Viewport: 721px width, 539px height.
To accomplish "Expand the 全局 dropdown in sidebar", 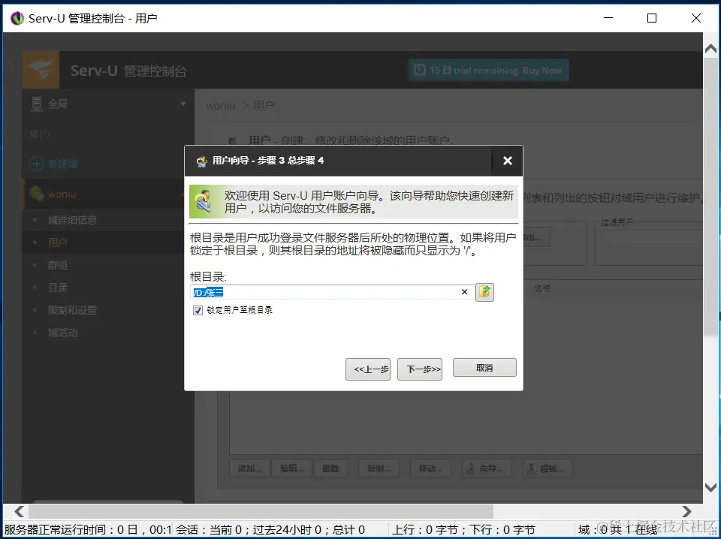I will 183,104.
